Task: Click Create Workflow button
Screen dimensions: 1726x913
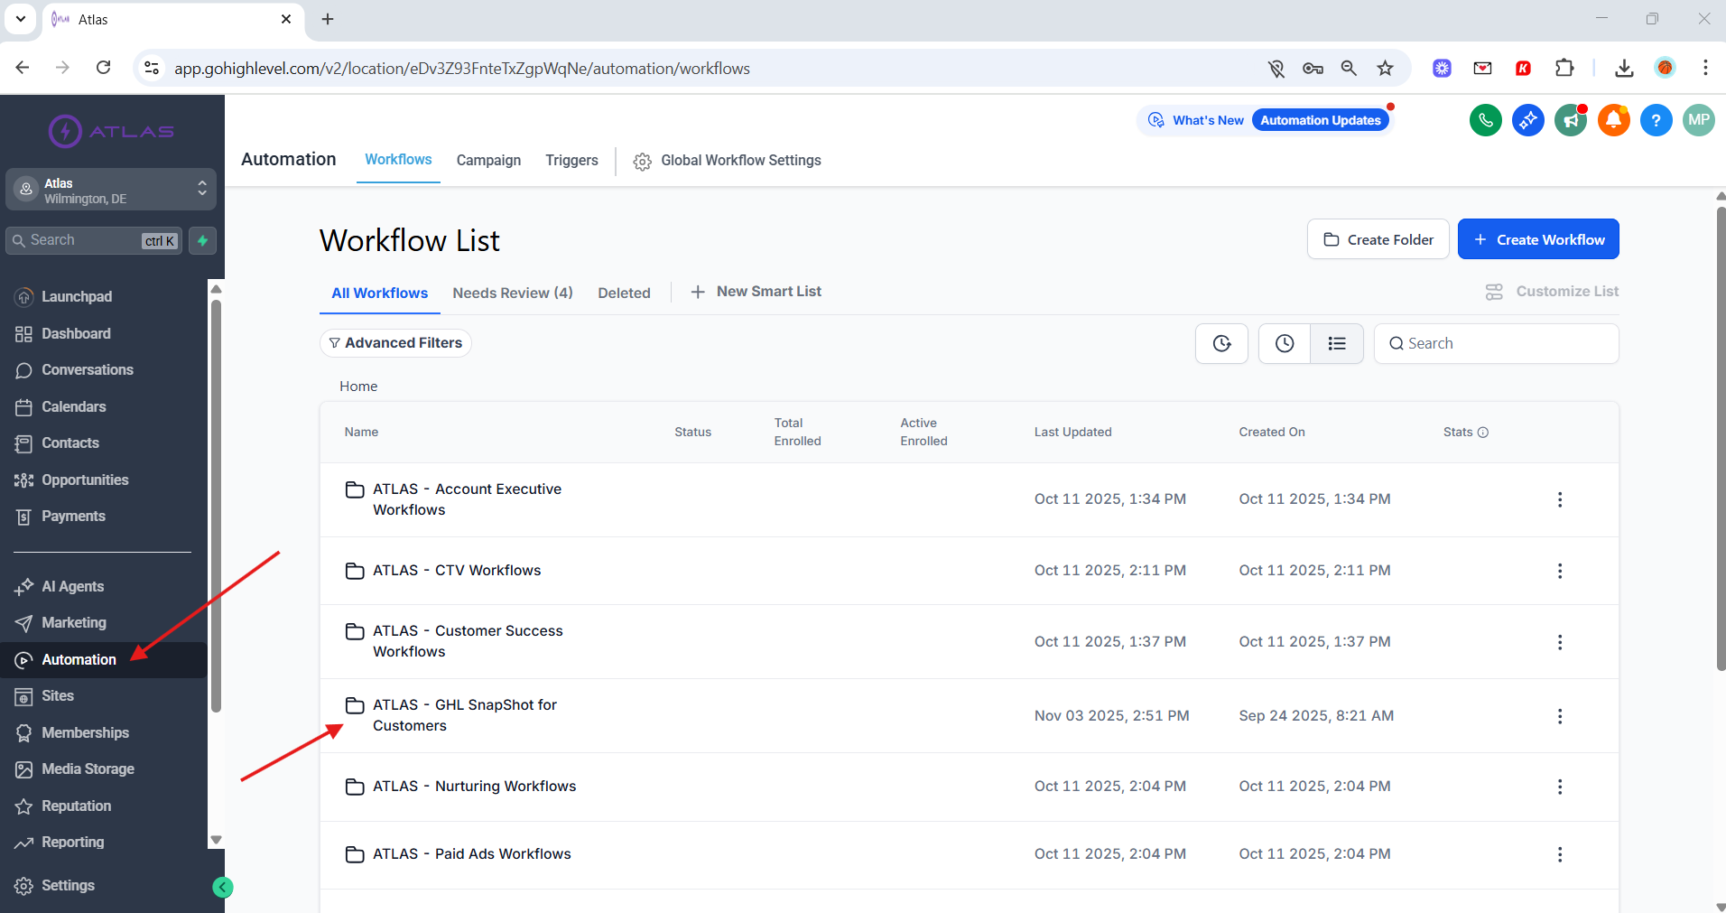Action: 1538,239
